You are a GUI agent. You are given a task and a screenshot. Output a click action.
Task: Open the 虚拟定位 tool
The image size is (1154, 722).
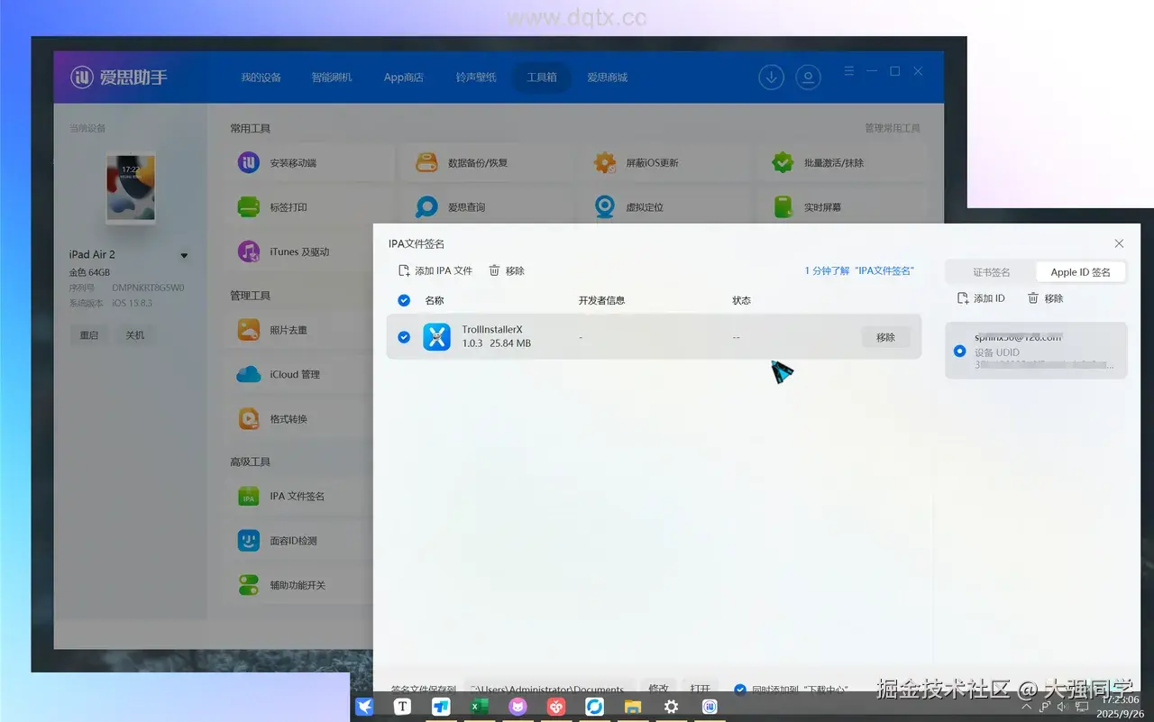[x=666, y=207]
